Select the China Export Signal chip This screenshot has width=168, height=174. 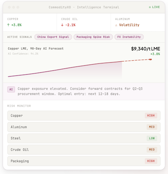point(53,37)
